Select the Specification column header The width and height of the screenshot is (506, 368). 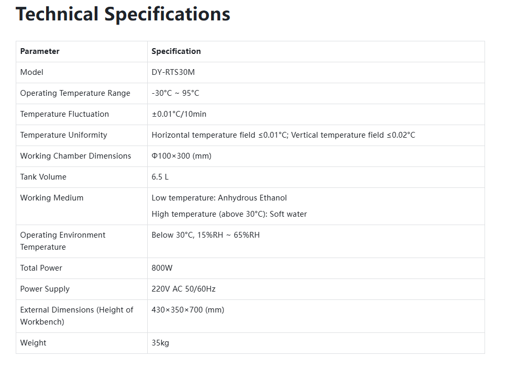176,51
